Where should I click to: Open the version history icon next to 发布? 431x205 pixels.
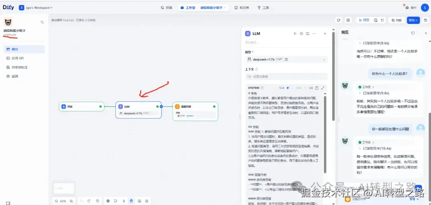425,20
